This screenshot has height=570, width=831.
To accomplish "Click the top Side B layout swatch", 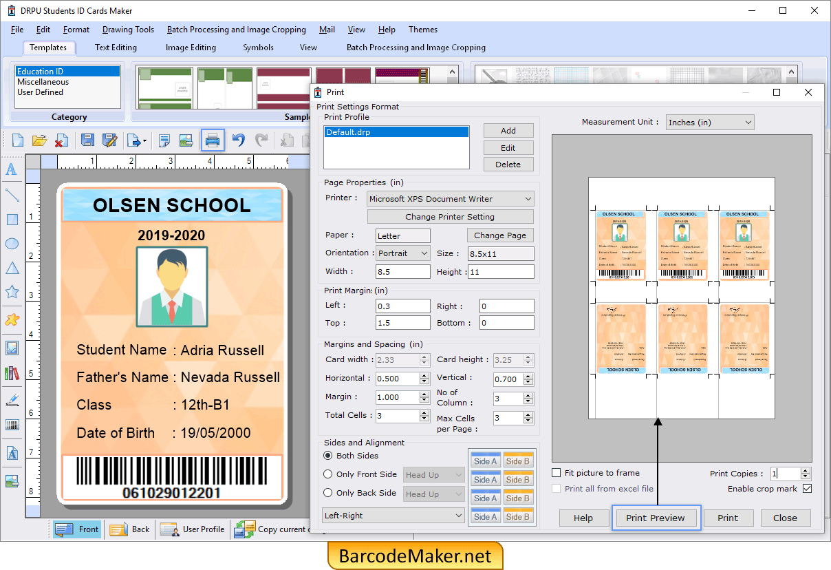I will 517,461.
